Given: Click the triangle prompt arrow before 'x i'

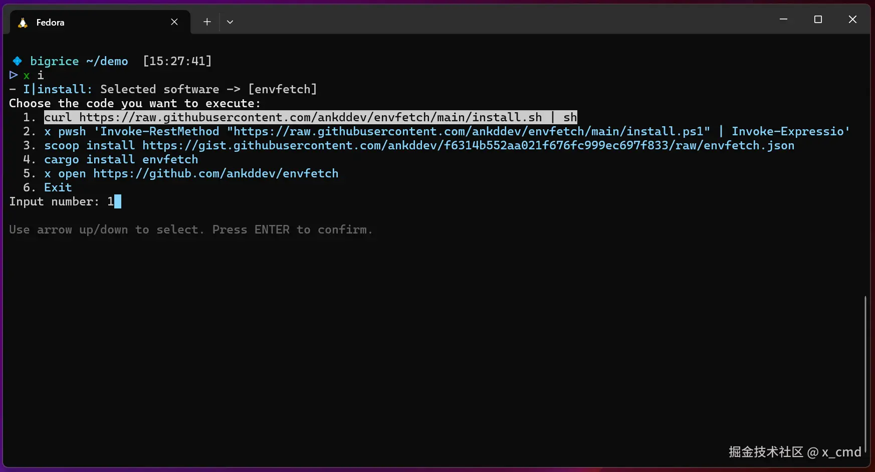Looking at the screenshot, I should (14, 75).
